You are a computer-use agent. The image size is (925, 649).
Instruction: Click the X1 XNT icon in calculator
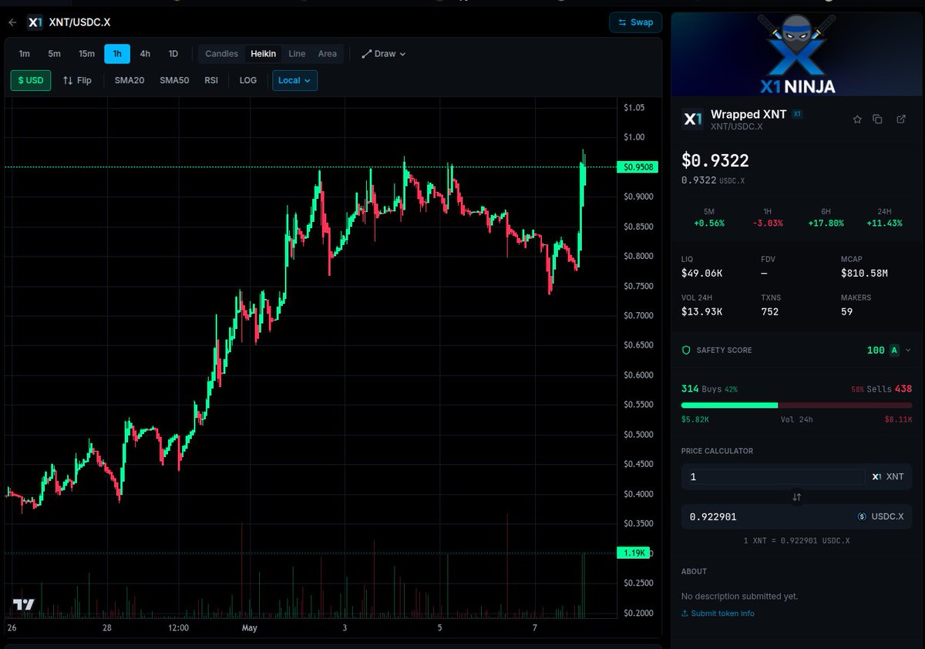876,477
